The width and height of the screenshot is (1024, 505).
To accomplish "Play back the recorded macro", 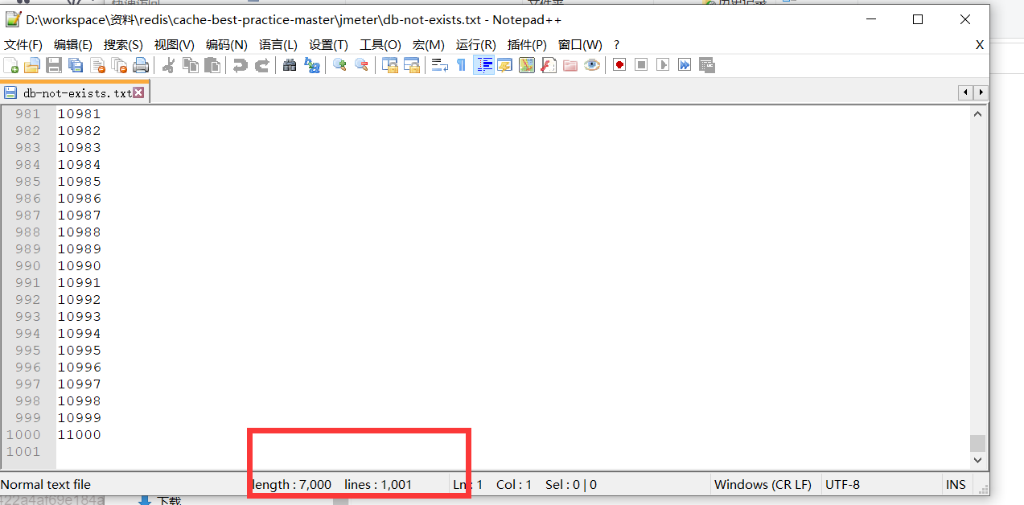I will pos(663,65).
